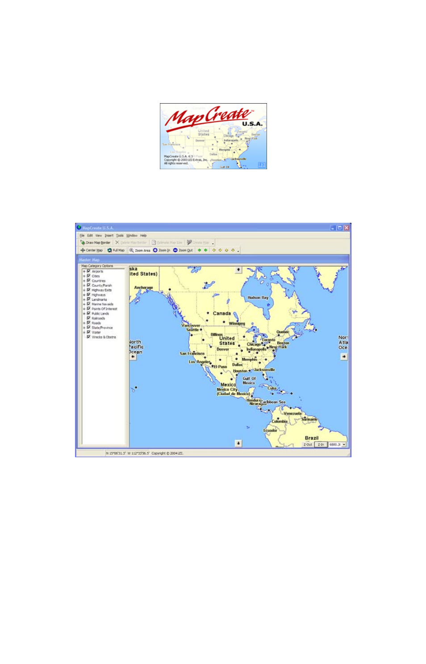Screen dimensions: 426x664
Task: Click the Center Map crosshair tool
Action: (x=92, y=250)
